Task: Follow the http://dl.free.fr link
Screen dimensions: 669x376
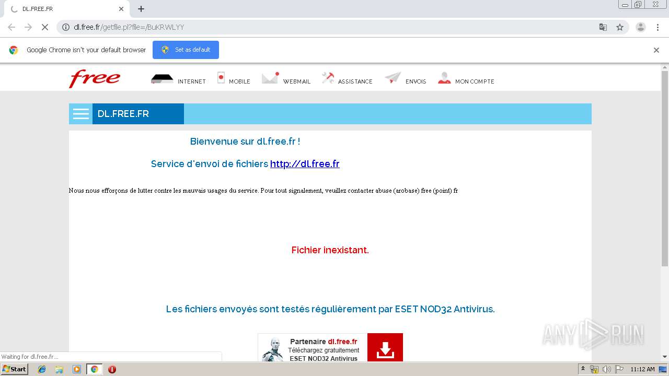Action: pyautogui.click(x=305, y=164)
